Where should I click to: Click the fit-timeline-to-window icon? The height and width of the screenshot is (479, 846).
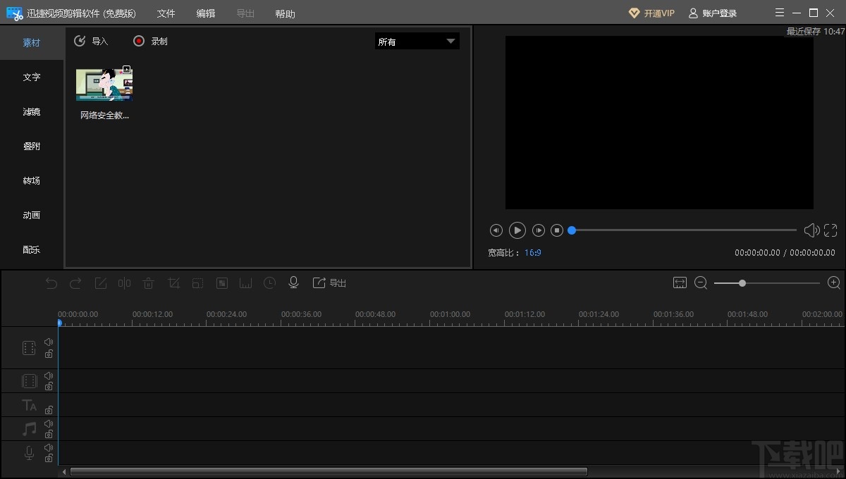[680, 282]
